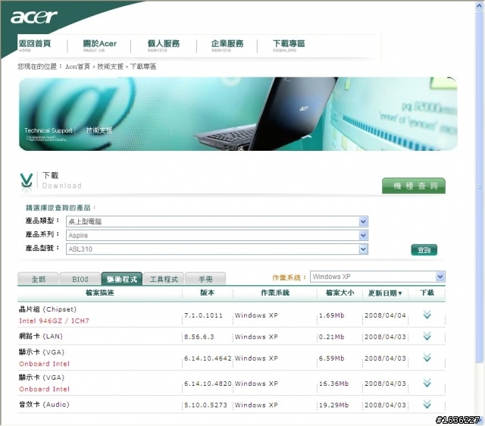Image resolution: width=485 pixels, height=426 pixels.
Task: Sort by 更新日期 column header
Action: click(x=385, y=293)
